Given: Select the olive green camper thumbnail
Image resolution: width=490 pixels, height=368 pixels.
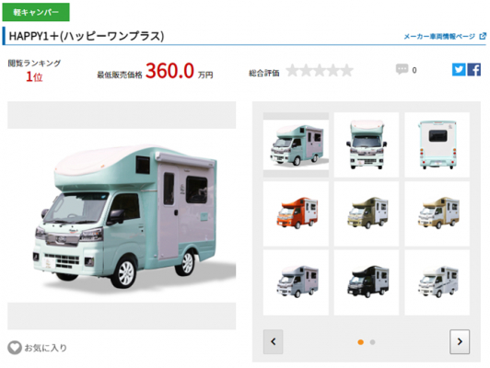Looking at the screenshot, I should 367,213.
